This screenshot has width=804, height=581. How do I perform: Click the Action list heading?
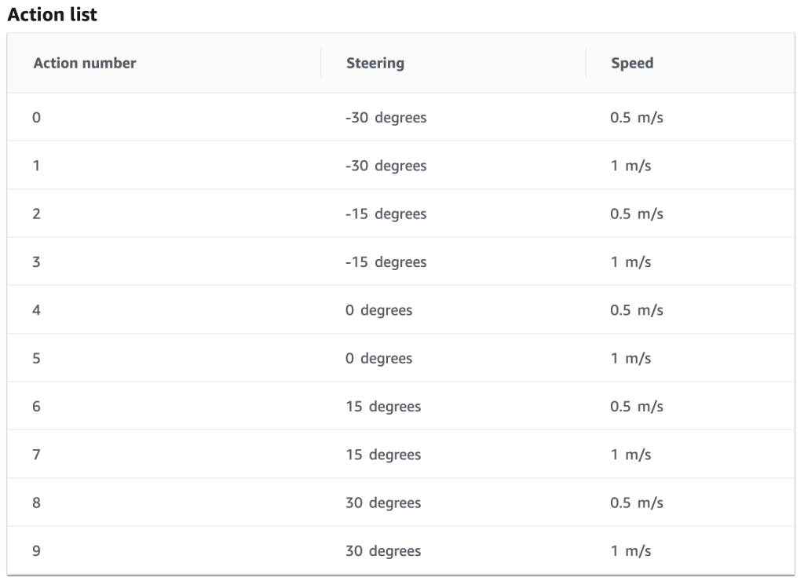pos(52,14)
